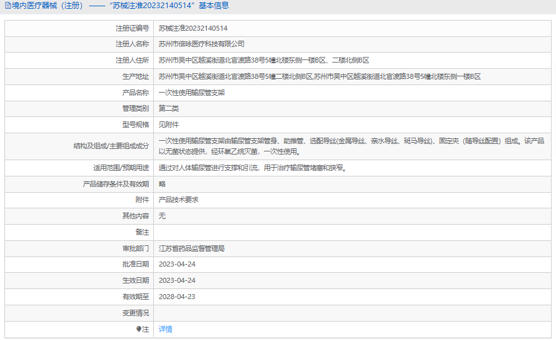Click registrant name 苏州市倍咏医疗科技有限公司
The height and width of the screenshot is (341, 556).
coord(201,44)
